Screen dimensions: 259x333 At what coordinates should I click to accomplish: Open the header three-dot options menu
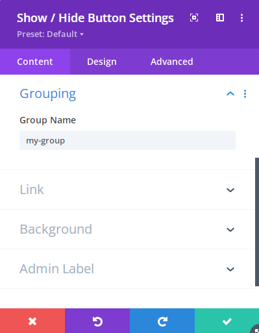pyautogui.click(x=241, y=18)
